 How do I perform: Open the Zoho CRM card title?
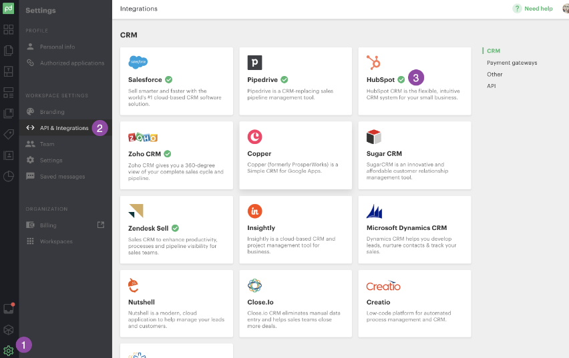(144, 154)
